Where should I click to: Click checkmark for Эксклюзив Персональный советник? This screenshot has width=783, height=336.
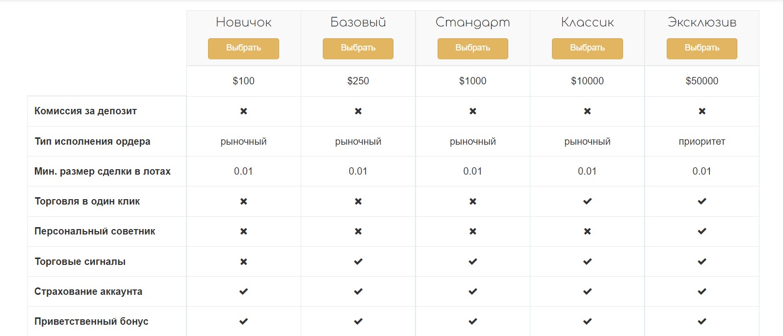pos(702,231)
